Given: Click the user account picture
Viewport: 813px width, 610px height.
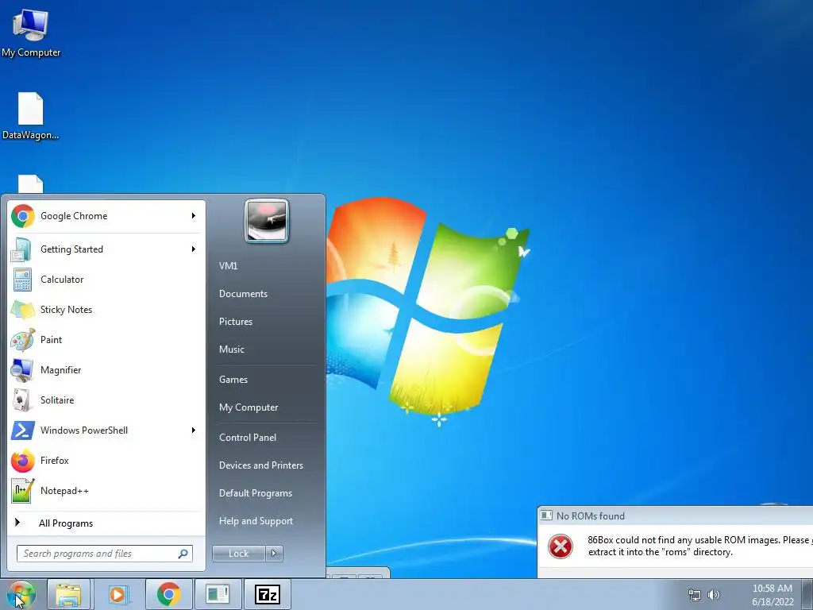Looking at the screenshot, I should 267,221.
